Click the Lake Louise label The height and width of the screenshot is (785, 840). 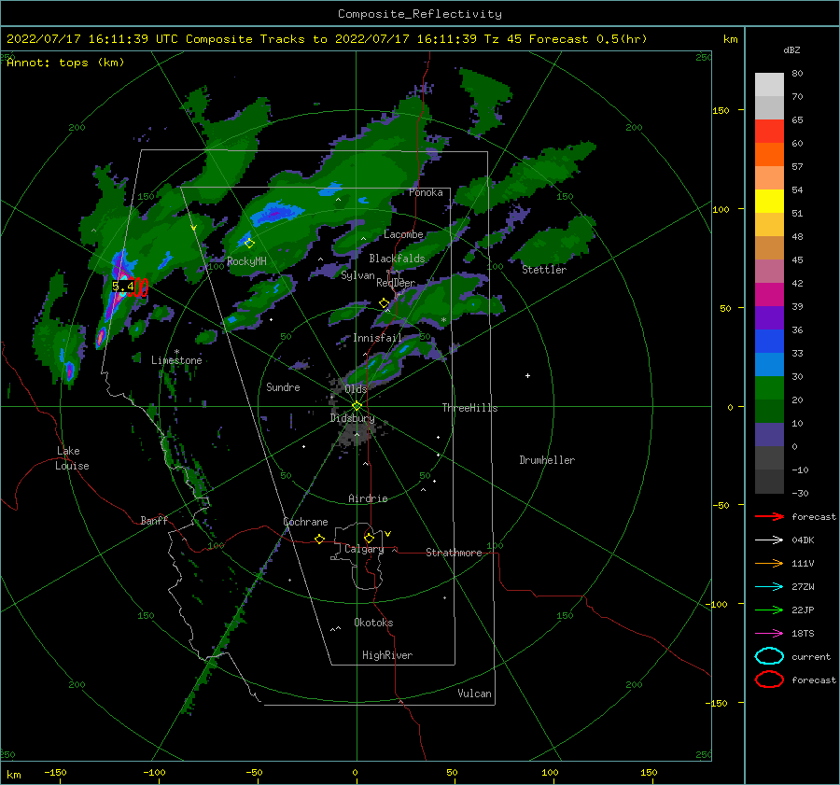coord(72,458)
